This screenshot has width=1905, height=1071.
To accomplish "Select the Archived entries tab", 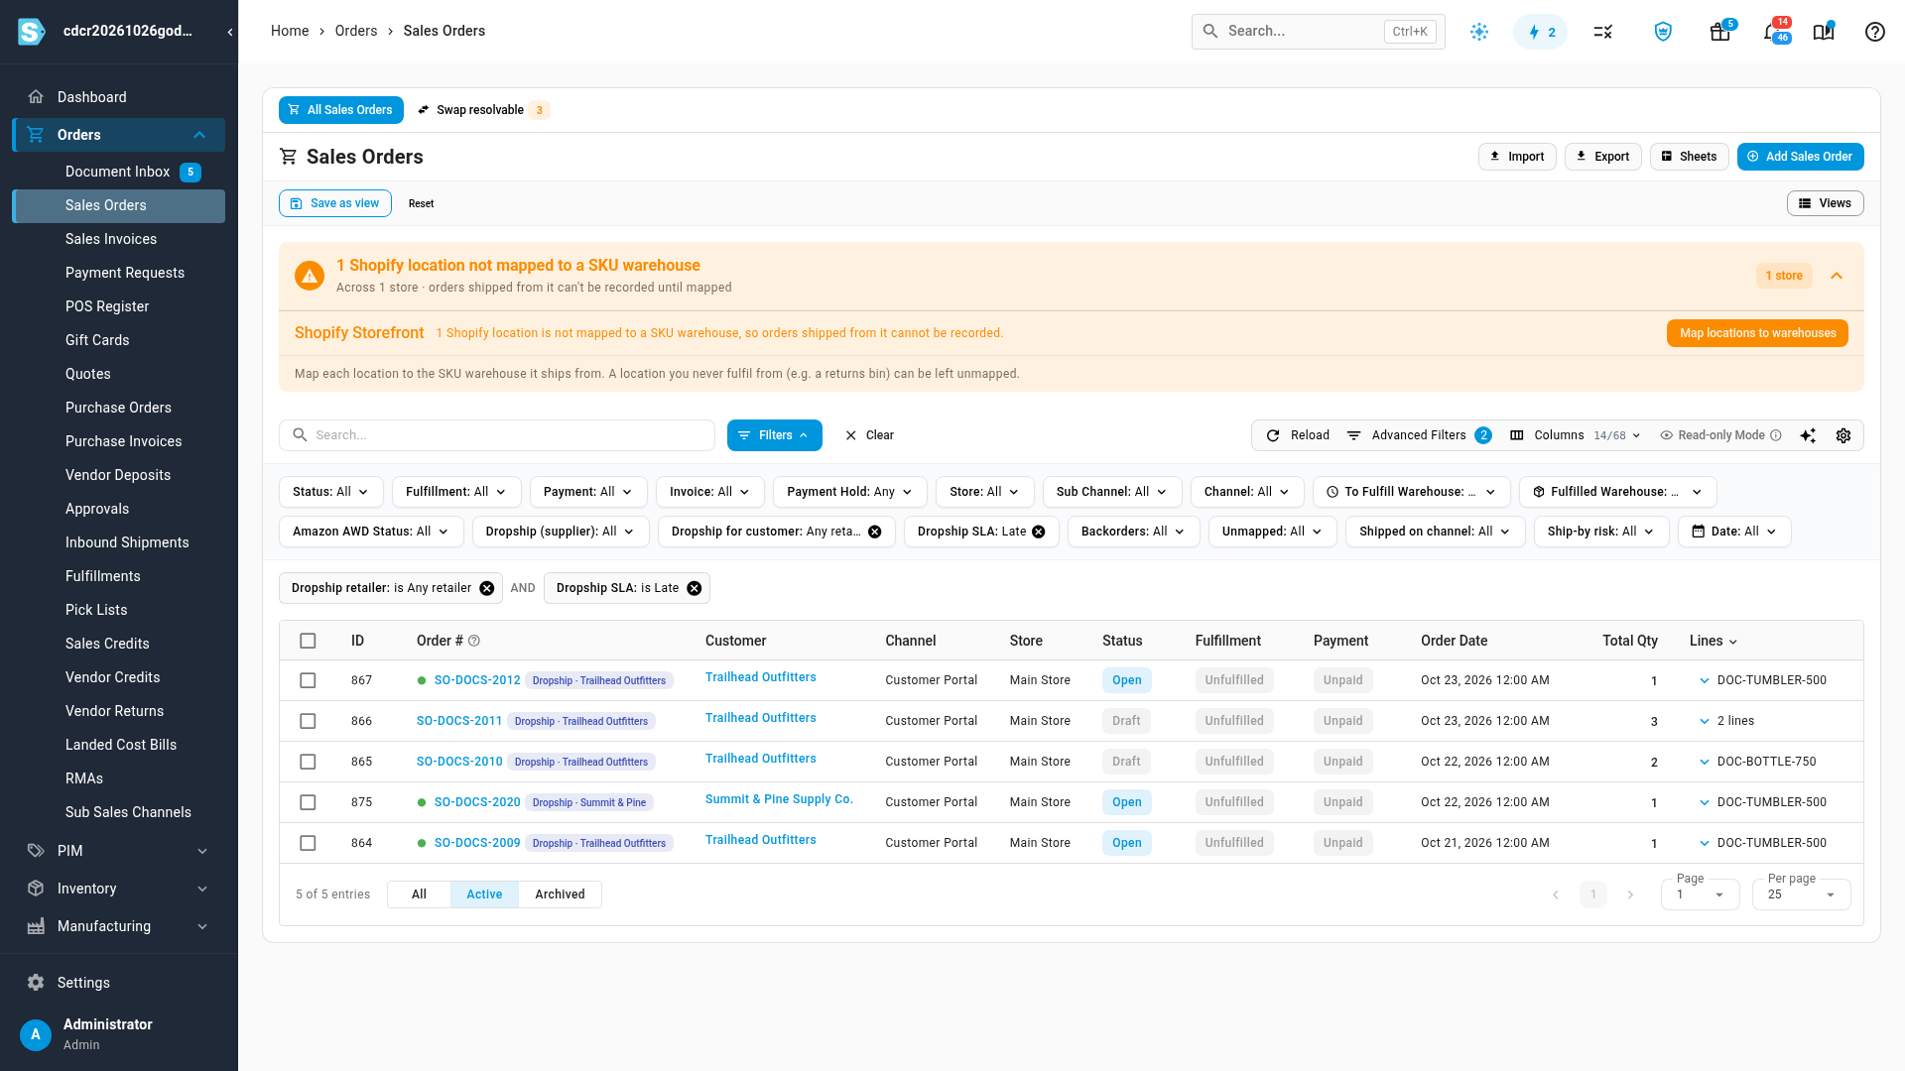I will pyautogui.click(x=560, y=894).
